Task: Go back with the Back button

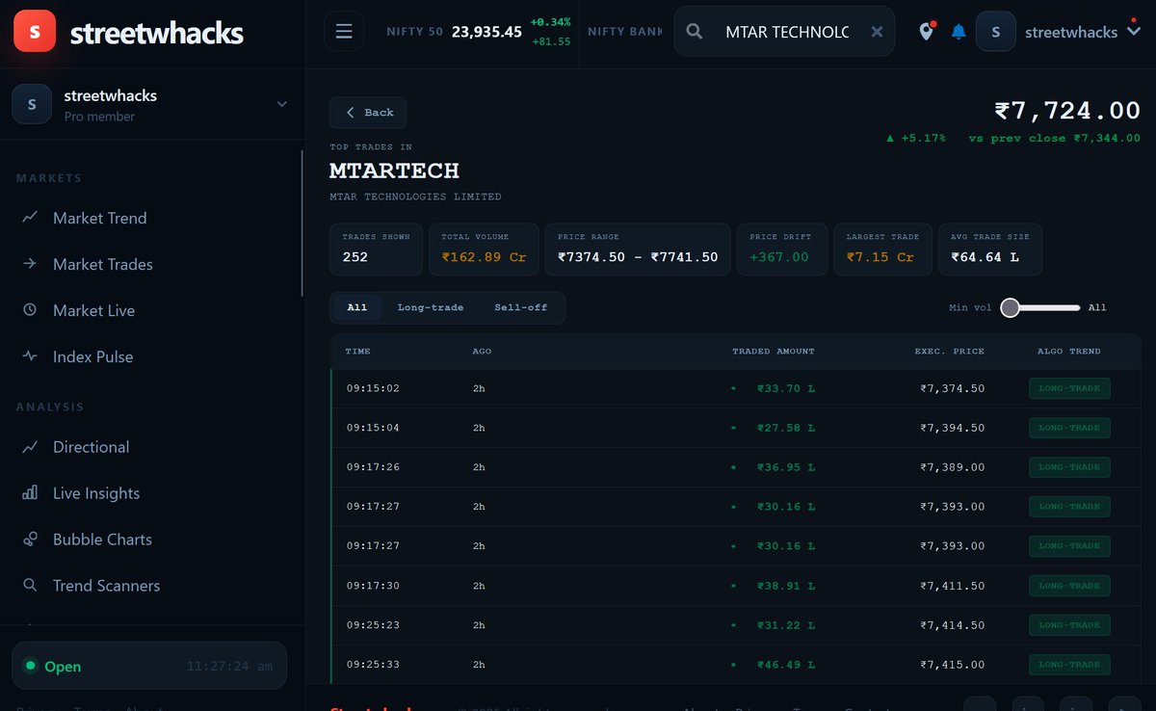Action: point(368,113)
